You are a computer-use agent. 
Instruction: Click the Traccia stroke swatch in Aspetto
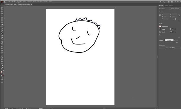coord(160,29)
